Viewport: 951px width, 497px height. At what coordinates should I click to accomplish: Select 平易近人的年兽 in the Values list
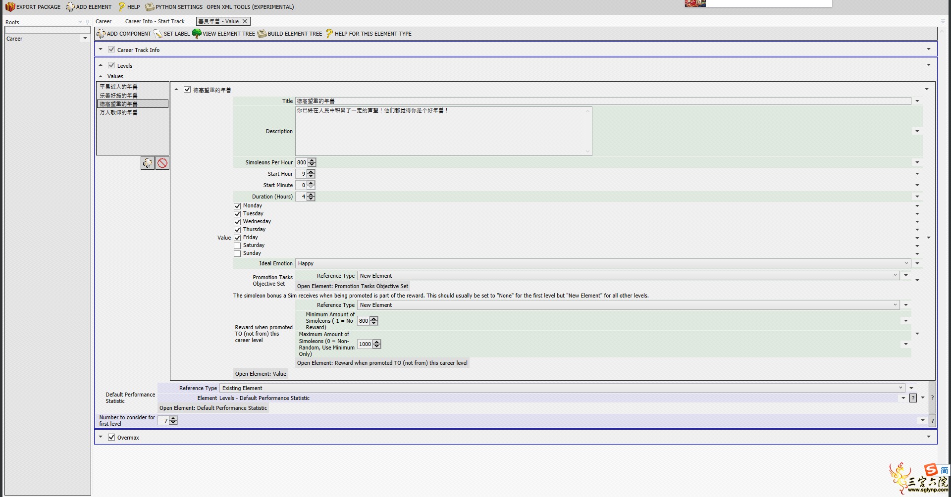click(x=118, y=87)
